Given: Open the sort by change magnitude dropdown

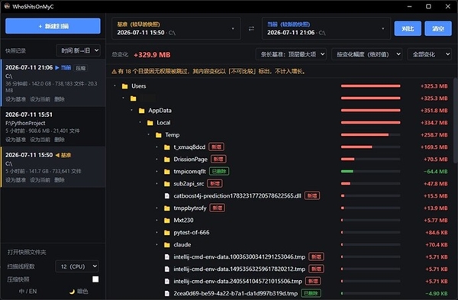Looking at the screenshot, I should click(367, 54).
